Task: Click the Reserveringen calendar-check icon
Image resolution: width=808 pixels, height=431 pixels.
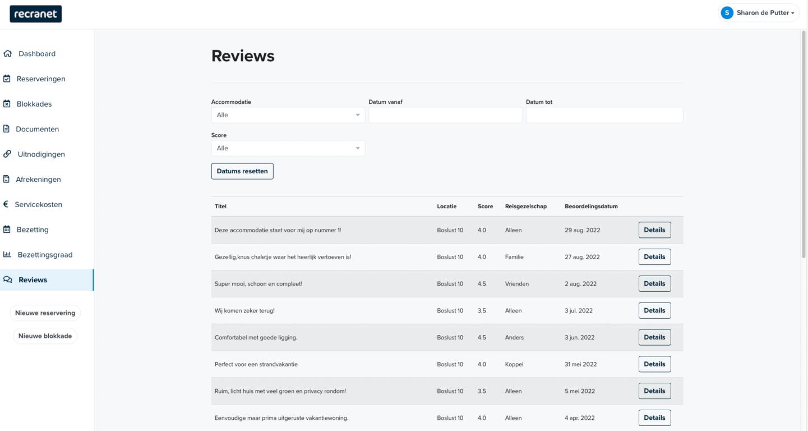Action: tap(7, 79)
